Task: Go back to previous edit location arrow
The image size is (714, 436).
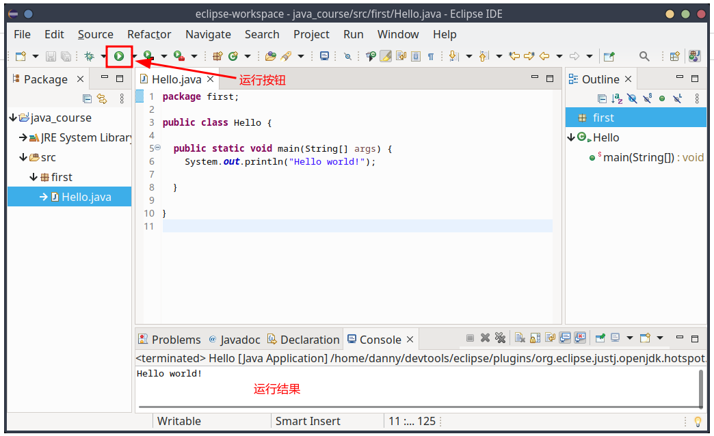Action: (x=544, y=56)
